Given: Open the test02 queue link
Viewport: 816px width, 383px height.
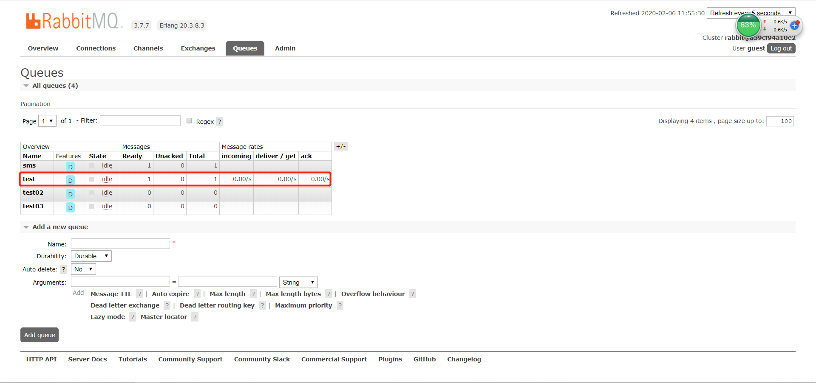Looking at the screenshot, I should coord(33,193).
